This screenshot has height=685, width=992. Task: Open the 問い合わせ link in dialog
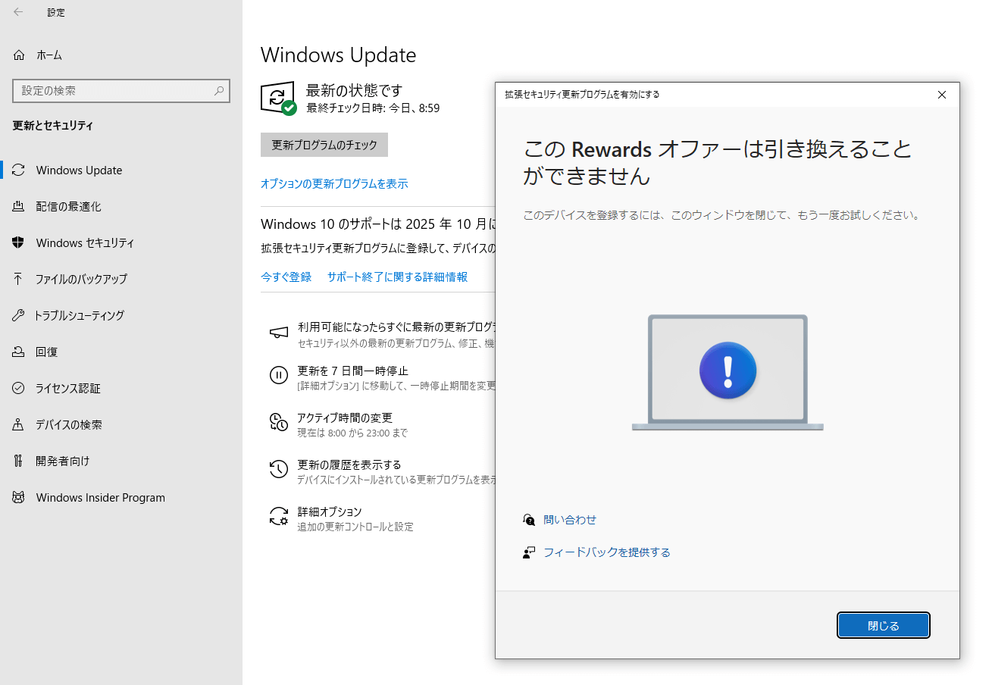[569, 520]
